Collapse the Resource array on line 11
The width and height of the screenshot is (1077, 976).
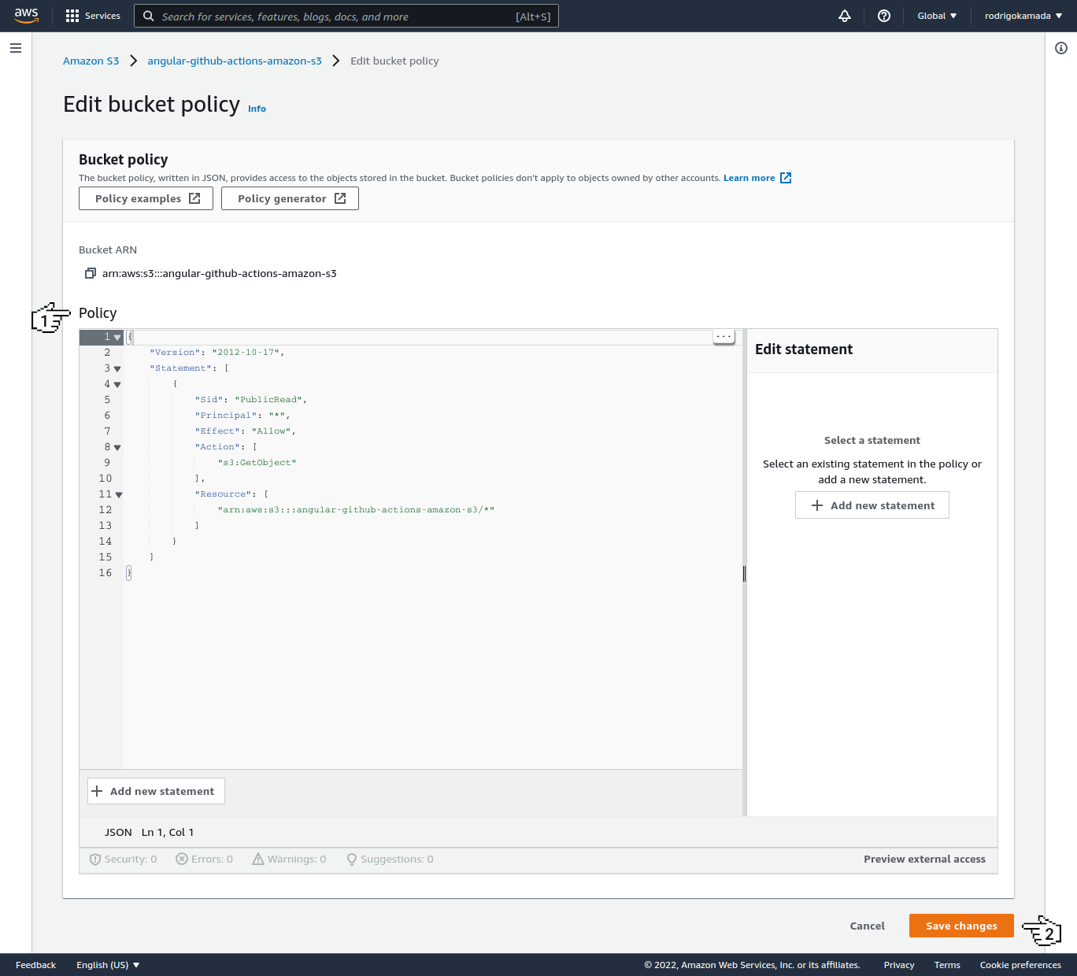tap(119, 494)
